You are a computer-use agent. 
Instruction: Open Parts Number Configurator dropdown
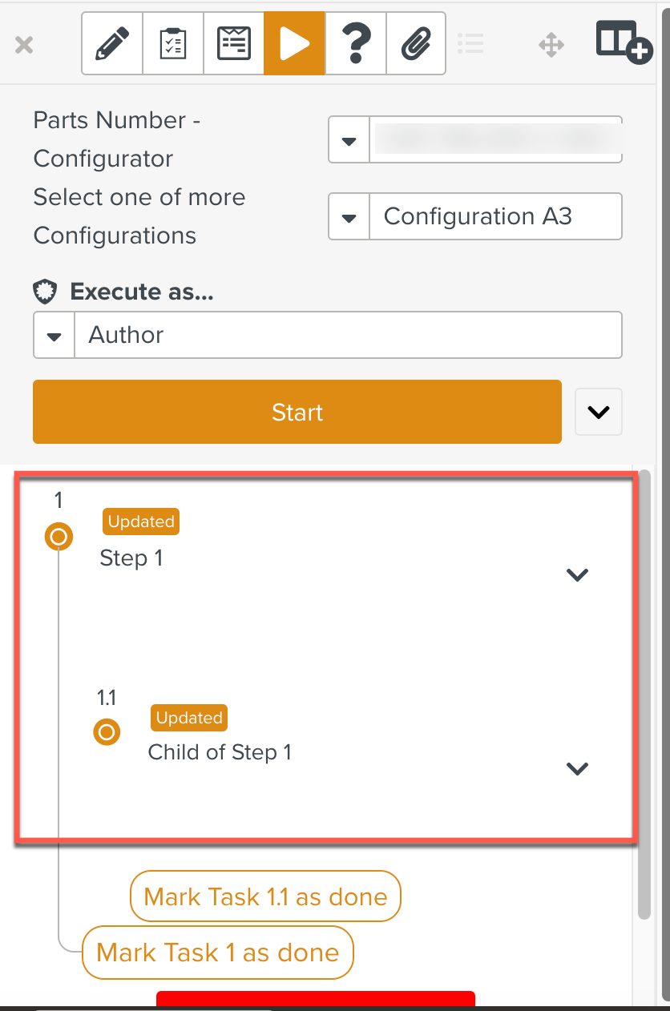349,141
